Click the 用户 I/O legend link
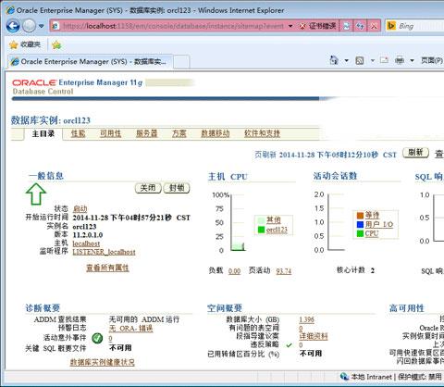 tap(379, 224)
